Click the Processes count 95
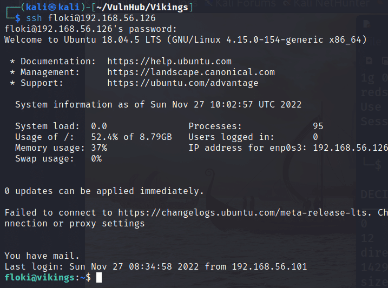Viewport: 388px width, 288px height. (318, 126)
